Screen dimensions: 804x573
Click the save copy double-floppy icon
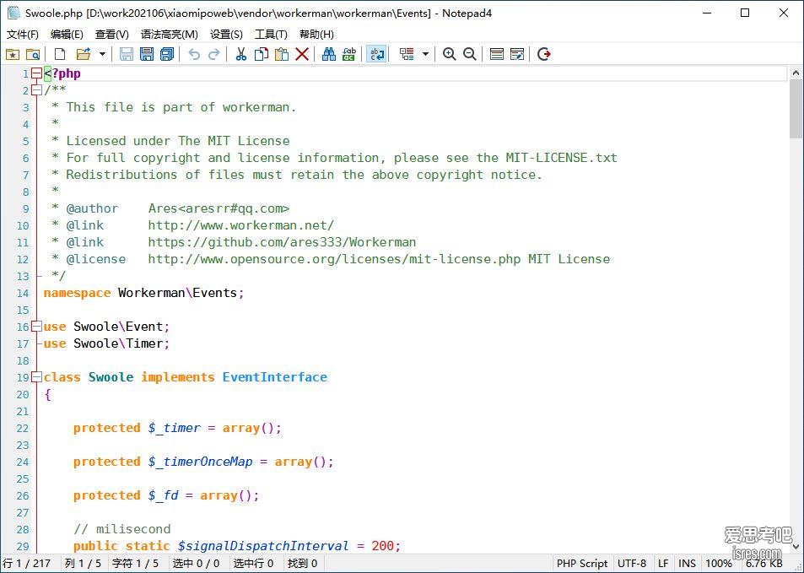click(x=167, y=54)
